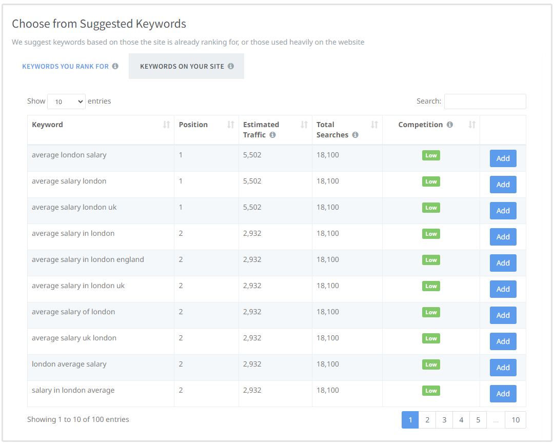The image size is (554, 446).
Task: Click the Estimated Traffic info icon
Action: pyautogui.click(x=272, y=135)
